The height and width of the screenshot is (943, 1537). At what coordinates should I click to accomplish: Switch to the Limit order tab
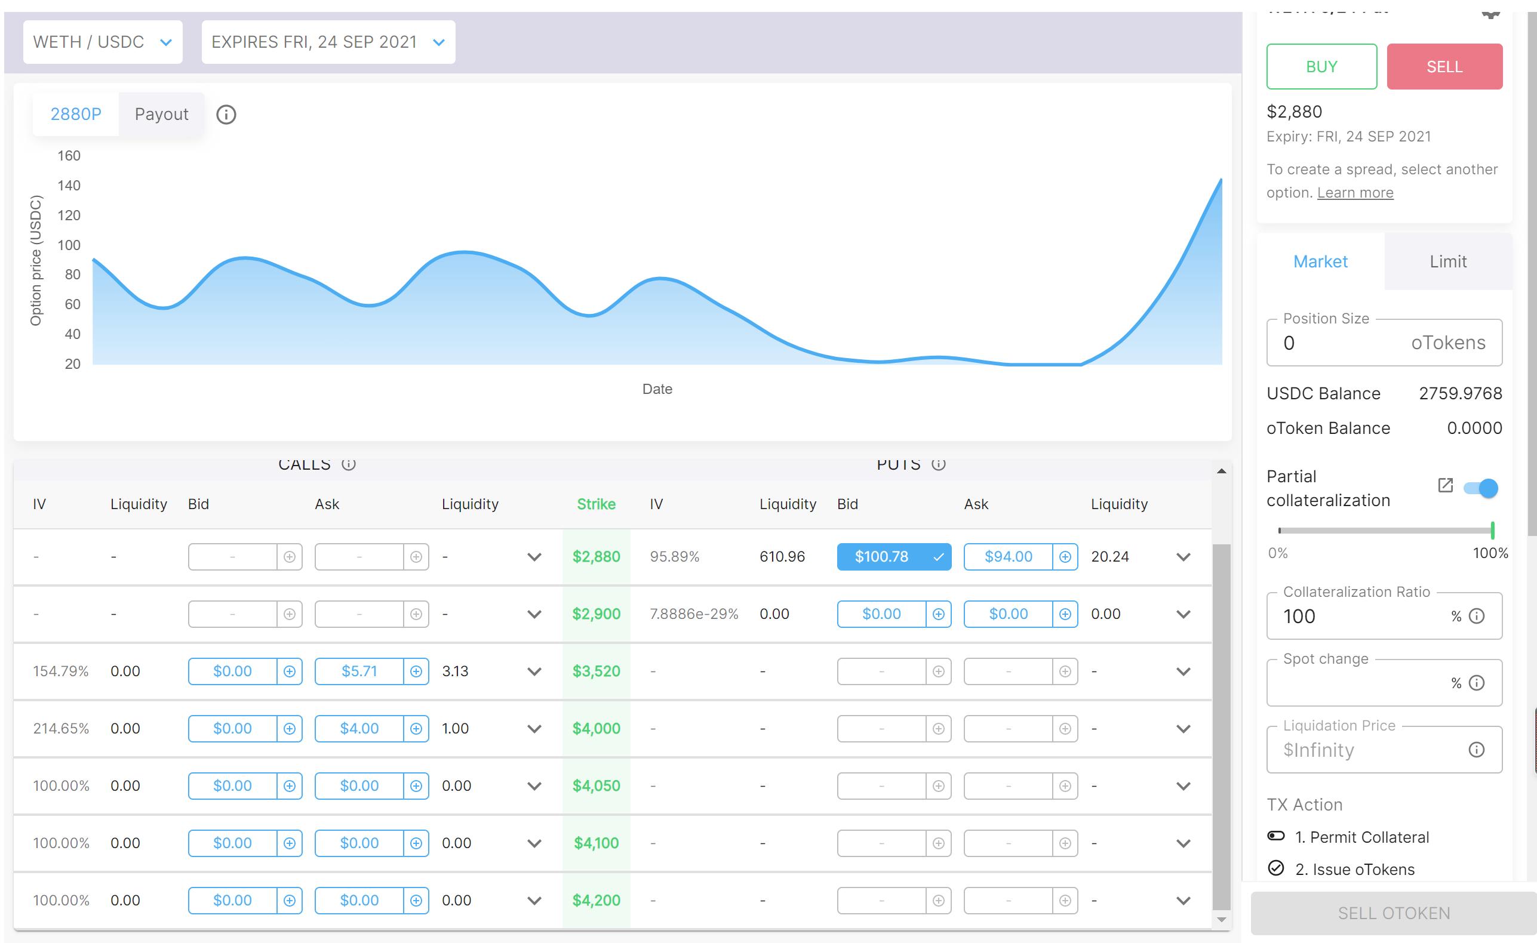[1447, 261]
